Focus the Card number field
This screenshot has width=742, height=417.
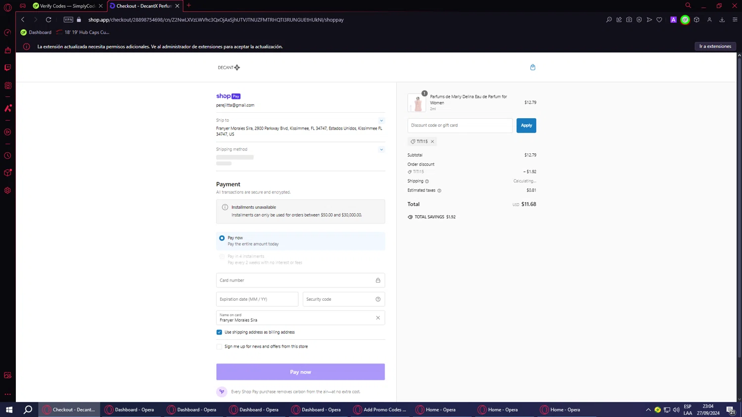click(x=300, y=280)
